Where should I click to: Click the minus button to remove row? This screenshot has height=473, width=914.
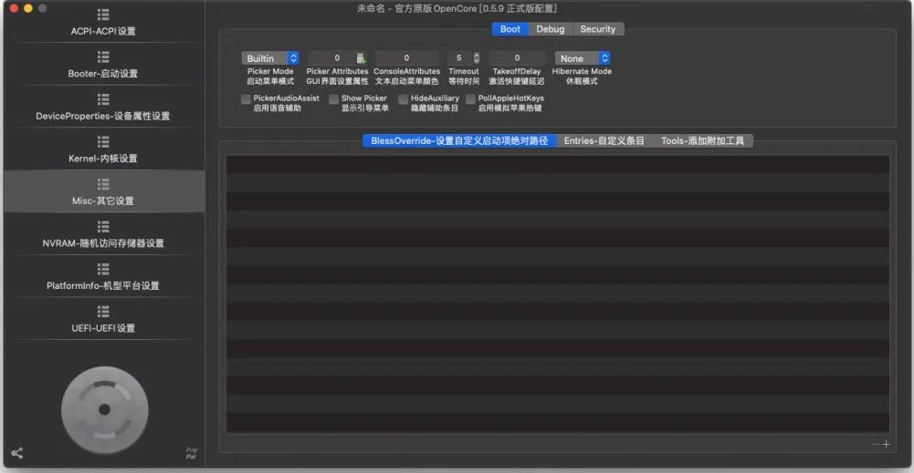[x=877, y=445]
